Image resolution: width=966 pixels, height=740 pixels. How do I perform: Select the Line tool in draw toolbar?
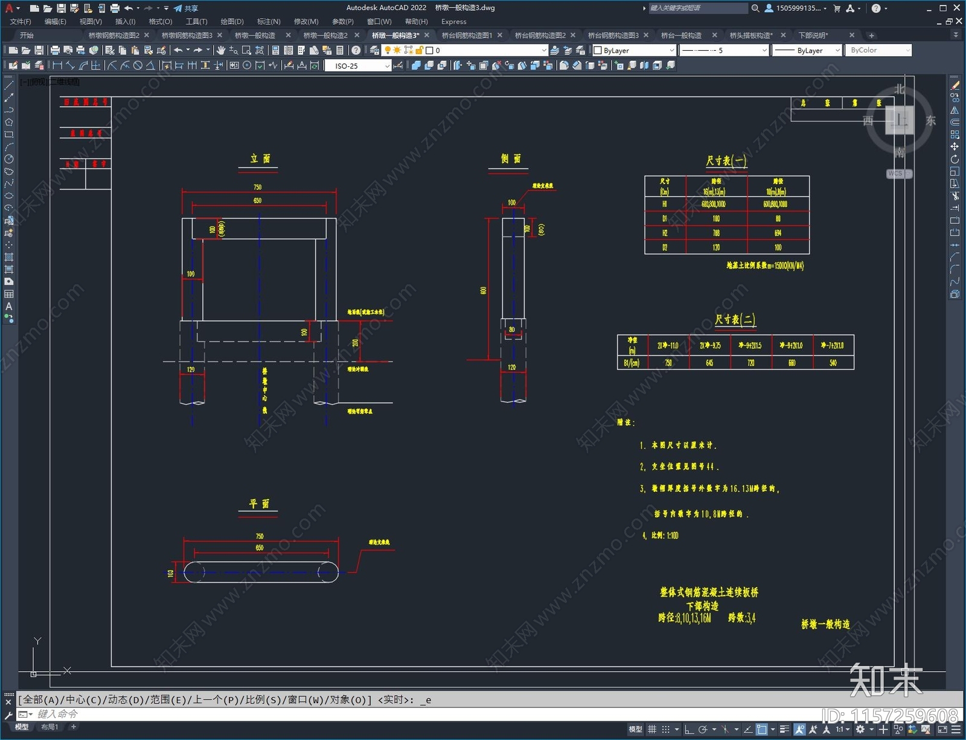[8, 86]
